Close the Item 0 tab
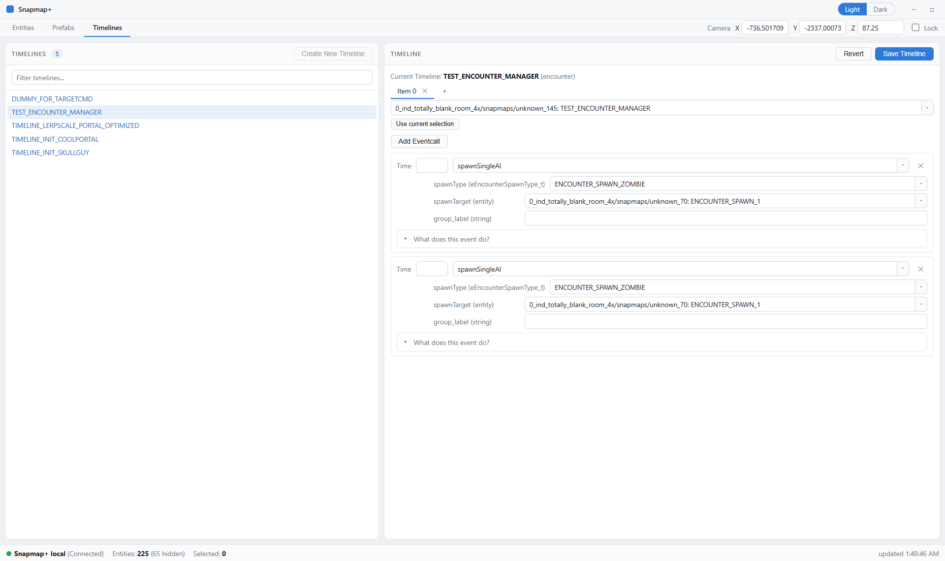Viewport: 945px width, 561px height. click(x=425, y=91)
